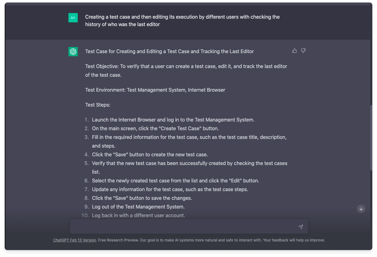Screen dimensions: 377x257
Task: Click the Test Objective paragraph
Action: pos(186,71)
